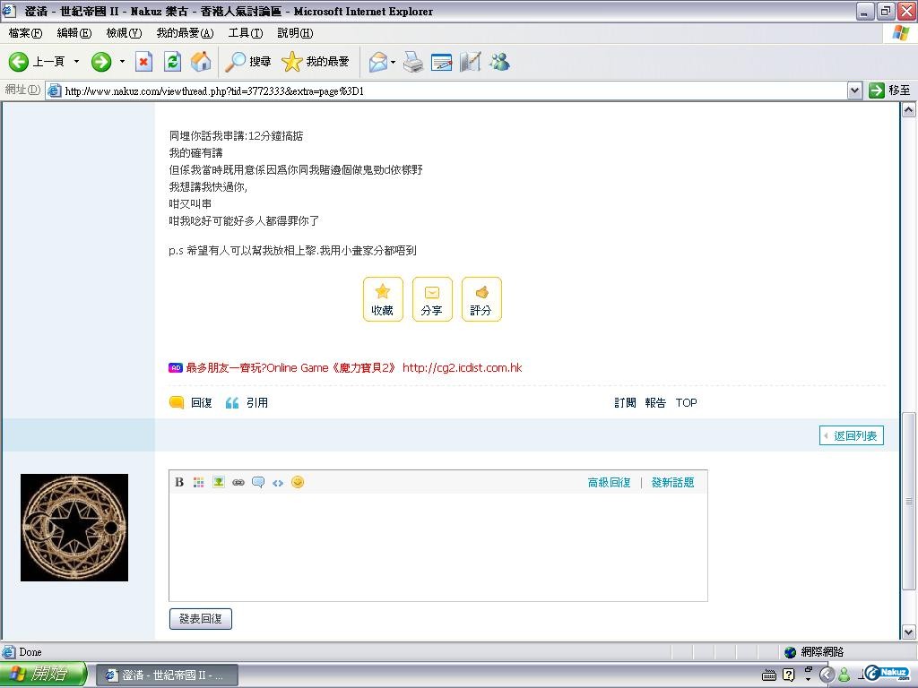
Task: Open the text color palette icon
Action: [x=198, y=482]
